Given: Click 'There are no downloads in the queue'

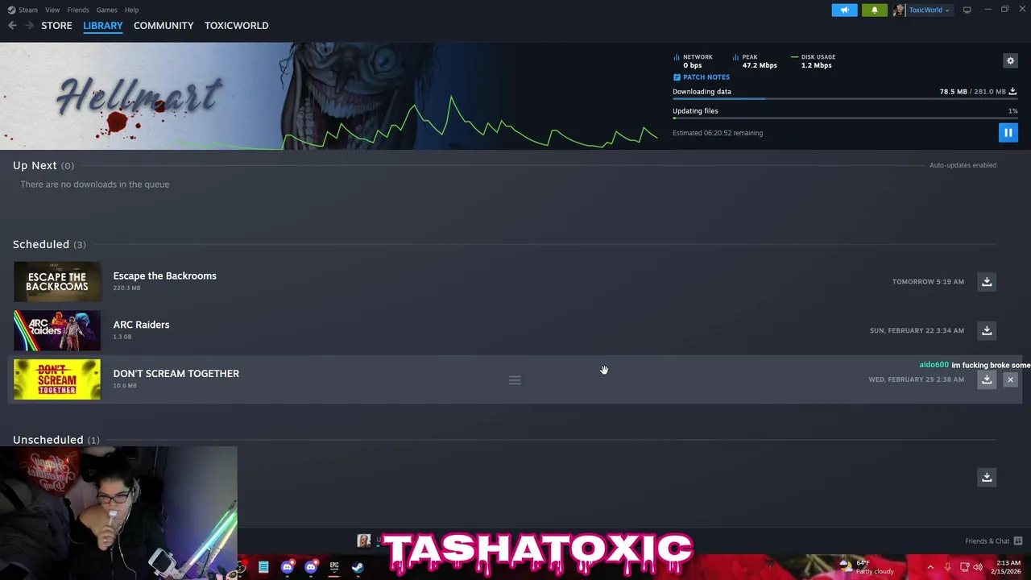Looking at the screenshot, I should point(94,184).
